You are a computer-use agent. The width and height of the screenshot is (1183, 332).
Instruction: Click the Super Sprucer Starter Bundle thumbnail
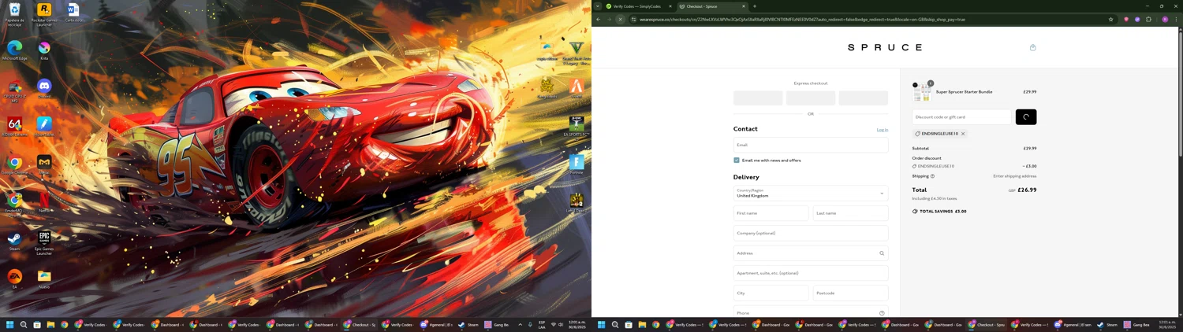(922, 93)
